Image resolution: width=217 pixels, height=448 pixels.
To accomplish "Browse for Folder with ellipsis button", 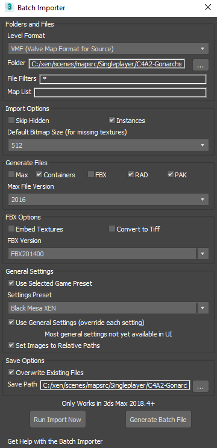I will (201, 65).
